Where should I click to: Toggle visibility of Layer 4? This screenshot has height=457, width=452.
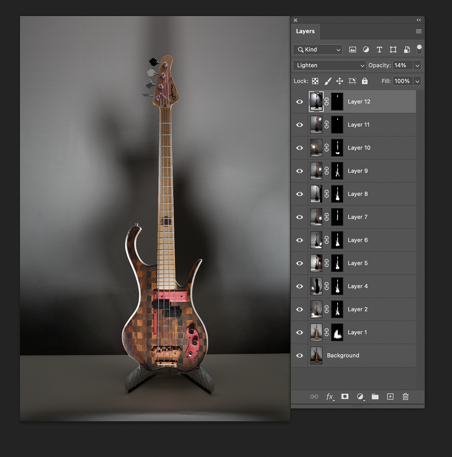click(x=300, y=286)
